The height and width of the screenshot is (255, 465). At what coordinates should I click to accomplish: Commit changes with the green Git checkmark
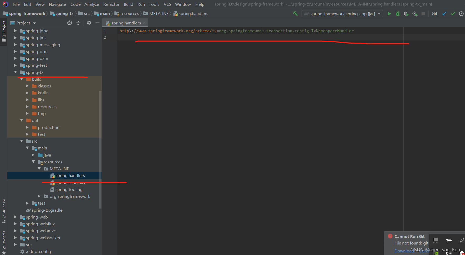(453, 14)
